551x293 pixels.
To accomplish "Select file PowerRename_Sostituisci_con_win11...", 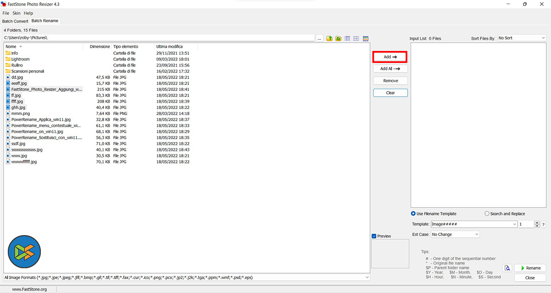I will pos(47,137).
